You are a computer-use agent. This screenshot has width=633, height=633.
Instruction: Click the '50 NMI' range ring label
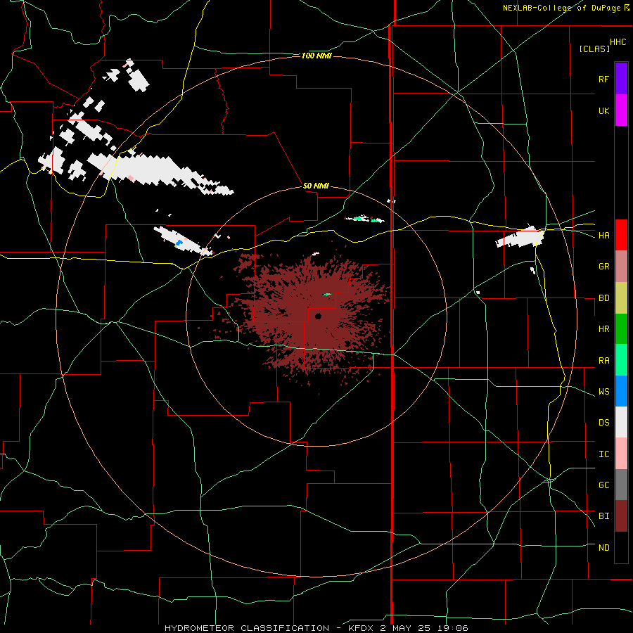tap(316, 186)
